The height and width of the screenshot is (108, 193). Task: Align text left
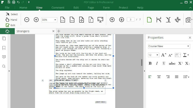150,77
